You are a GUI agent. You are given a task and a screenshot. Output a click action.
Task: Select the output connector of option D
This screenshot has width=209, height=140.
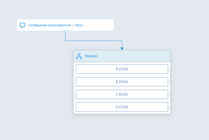pyautogui.click(x=168, y=107)
